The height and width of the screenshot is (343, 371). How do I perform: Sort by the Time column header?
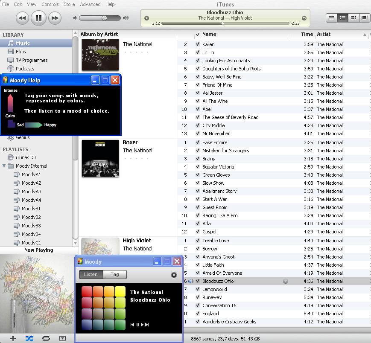point(303,34)
